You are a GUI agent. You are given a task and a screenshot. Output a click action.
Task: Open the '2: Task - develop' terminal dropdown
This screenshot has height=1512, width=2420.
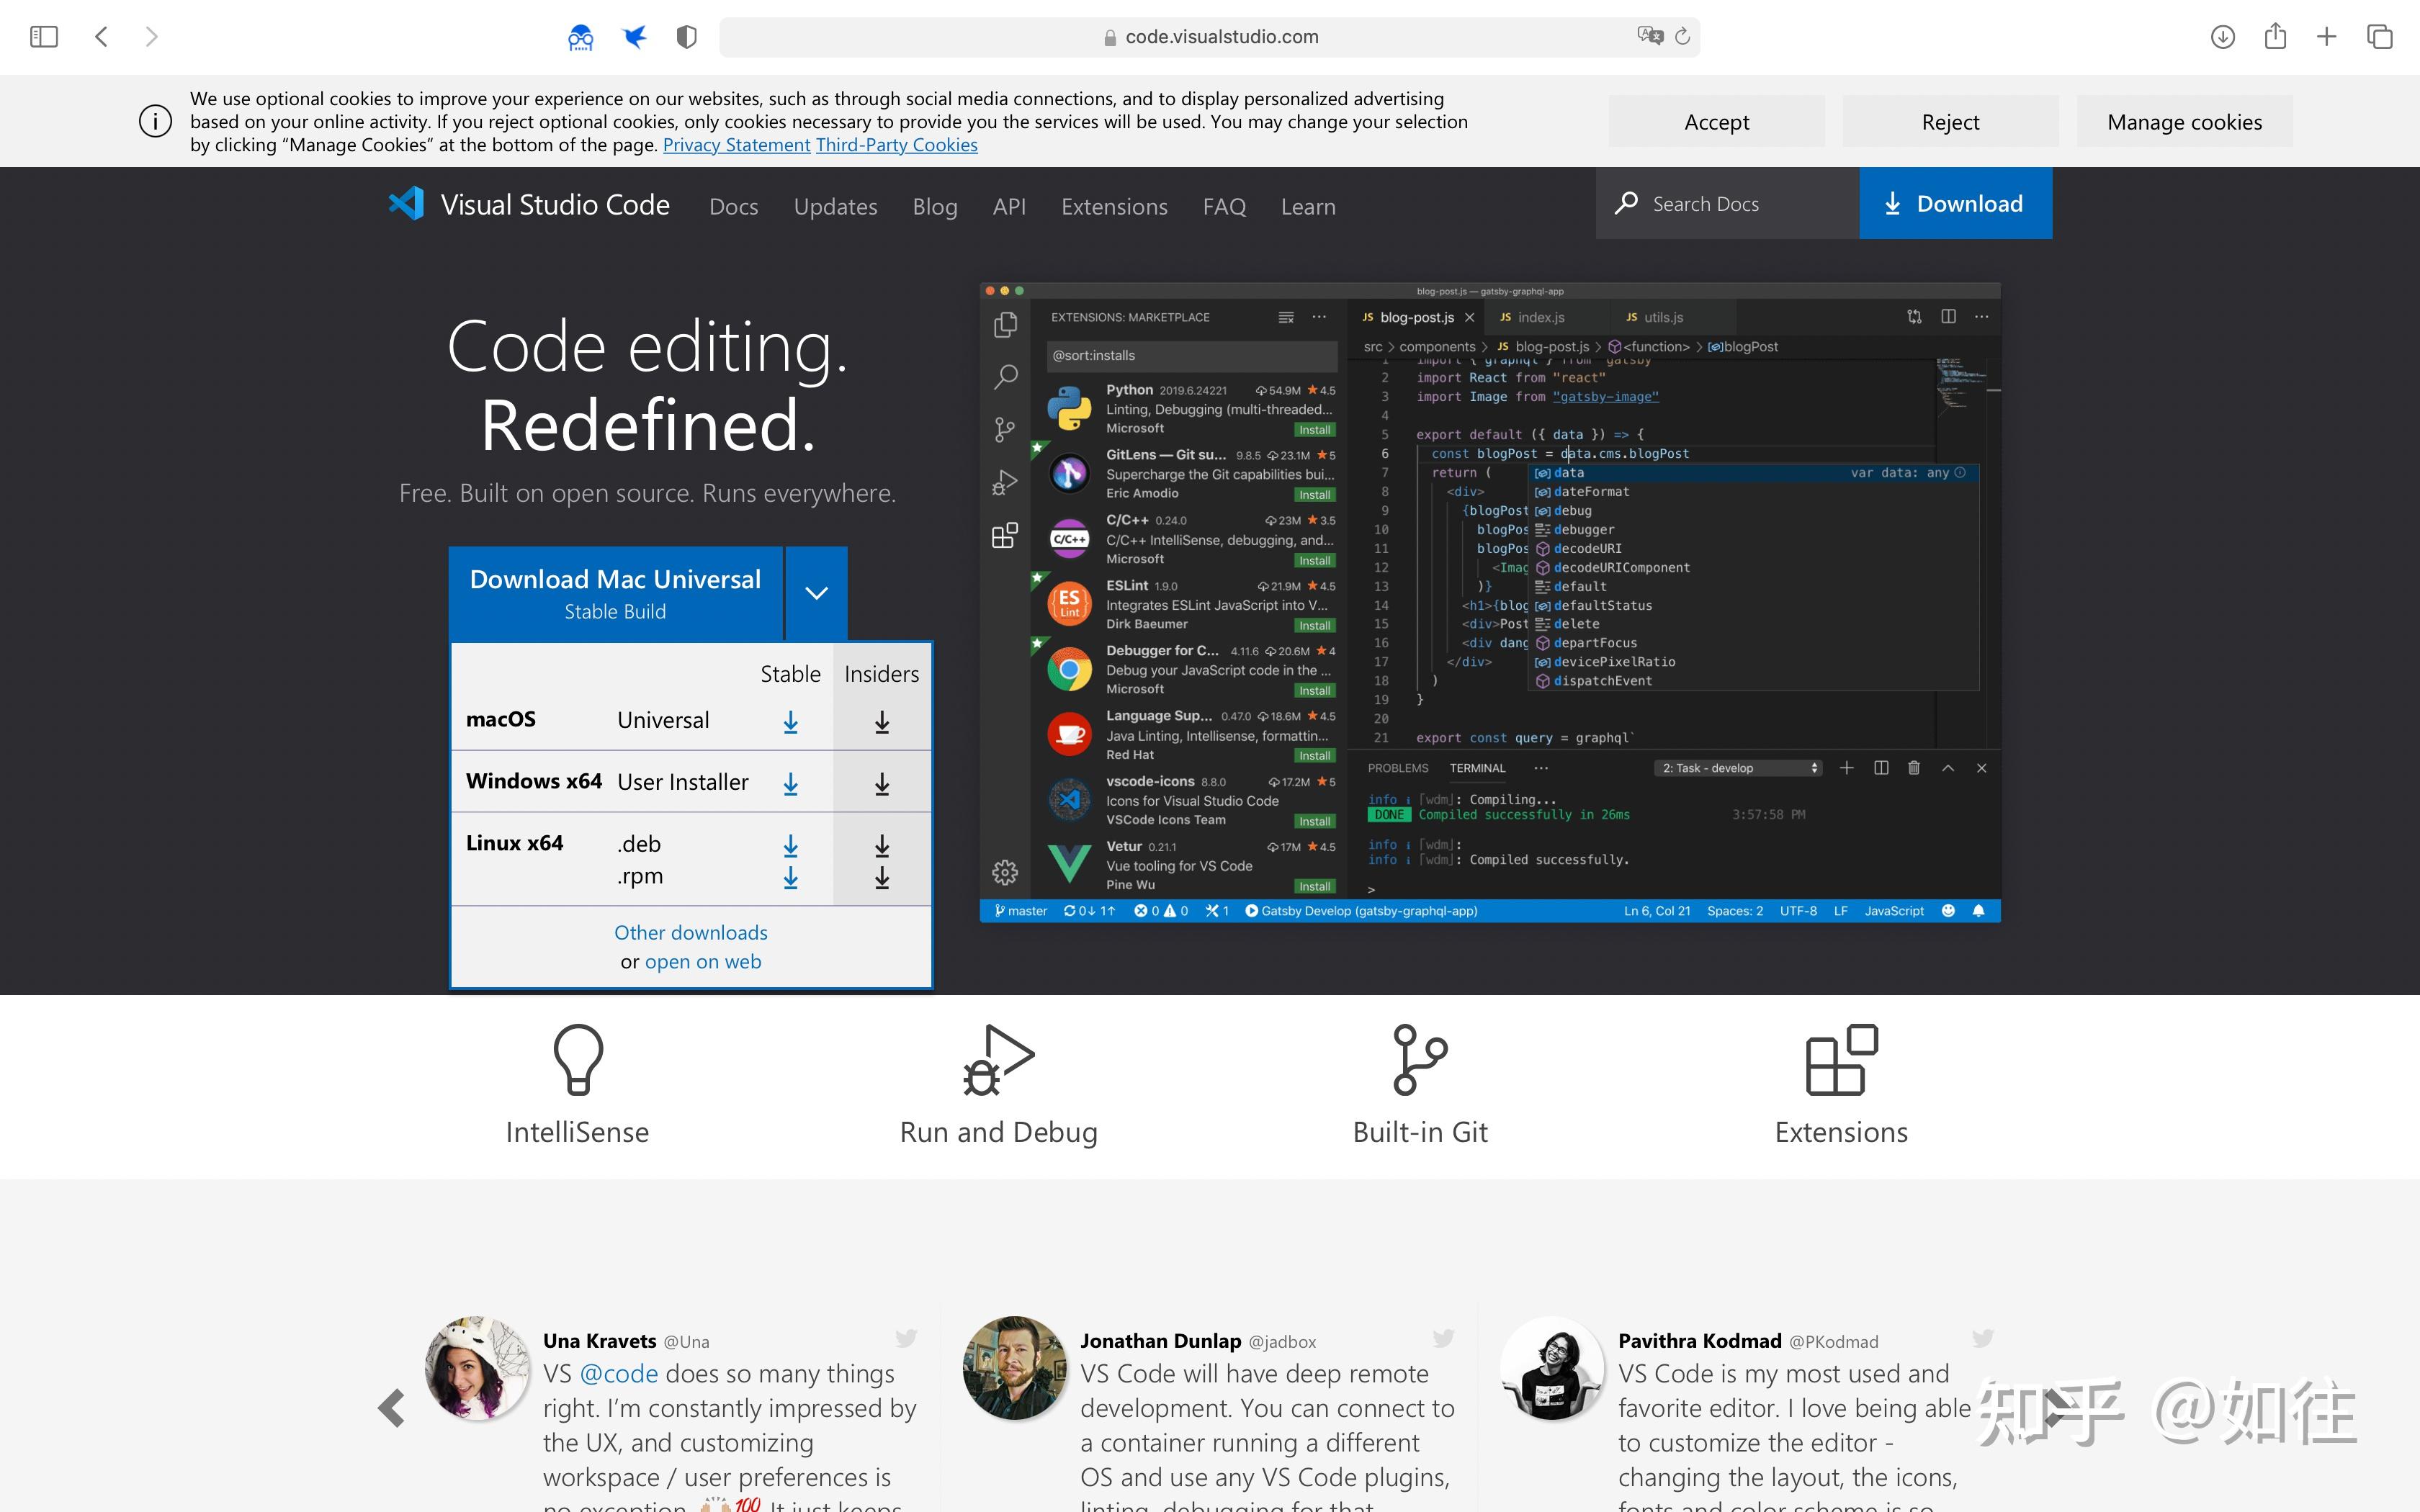point(1738,767)
